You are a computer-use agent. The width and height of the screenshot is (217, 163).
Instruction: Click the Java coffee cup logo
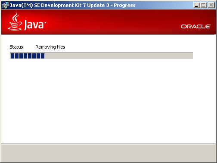click(15, 21)
